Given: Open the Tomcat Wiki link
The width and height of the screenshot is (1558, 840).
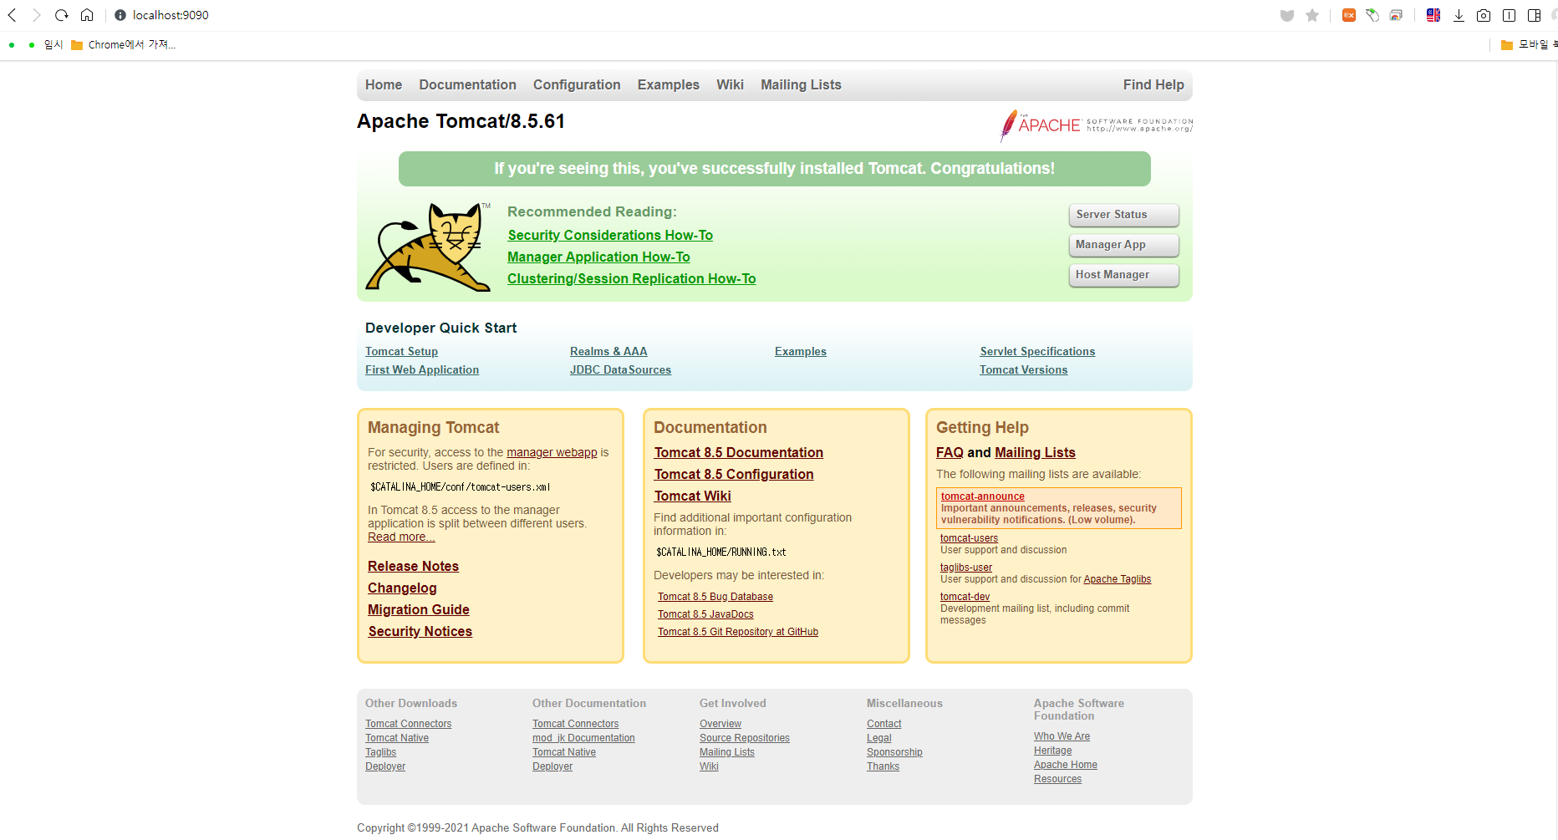Looking at the screenshot, I should (693, 496).
